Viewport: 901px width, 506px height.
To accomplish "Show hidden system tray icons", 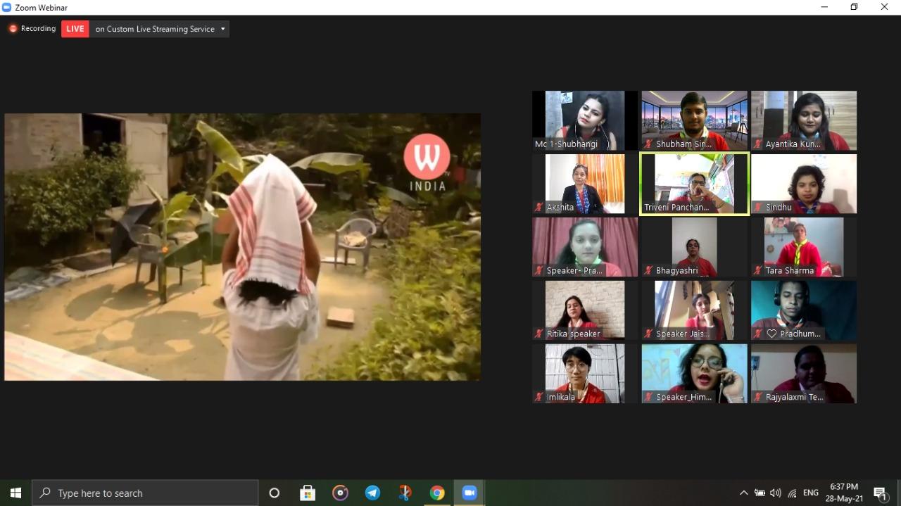I will click(x=743, y=493).
